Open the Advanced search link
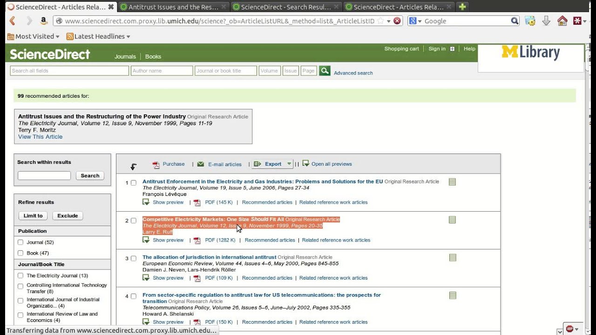 click(353, 73)
